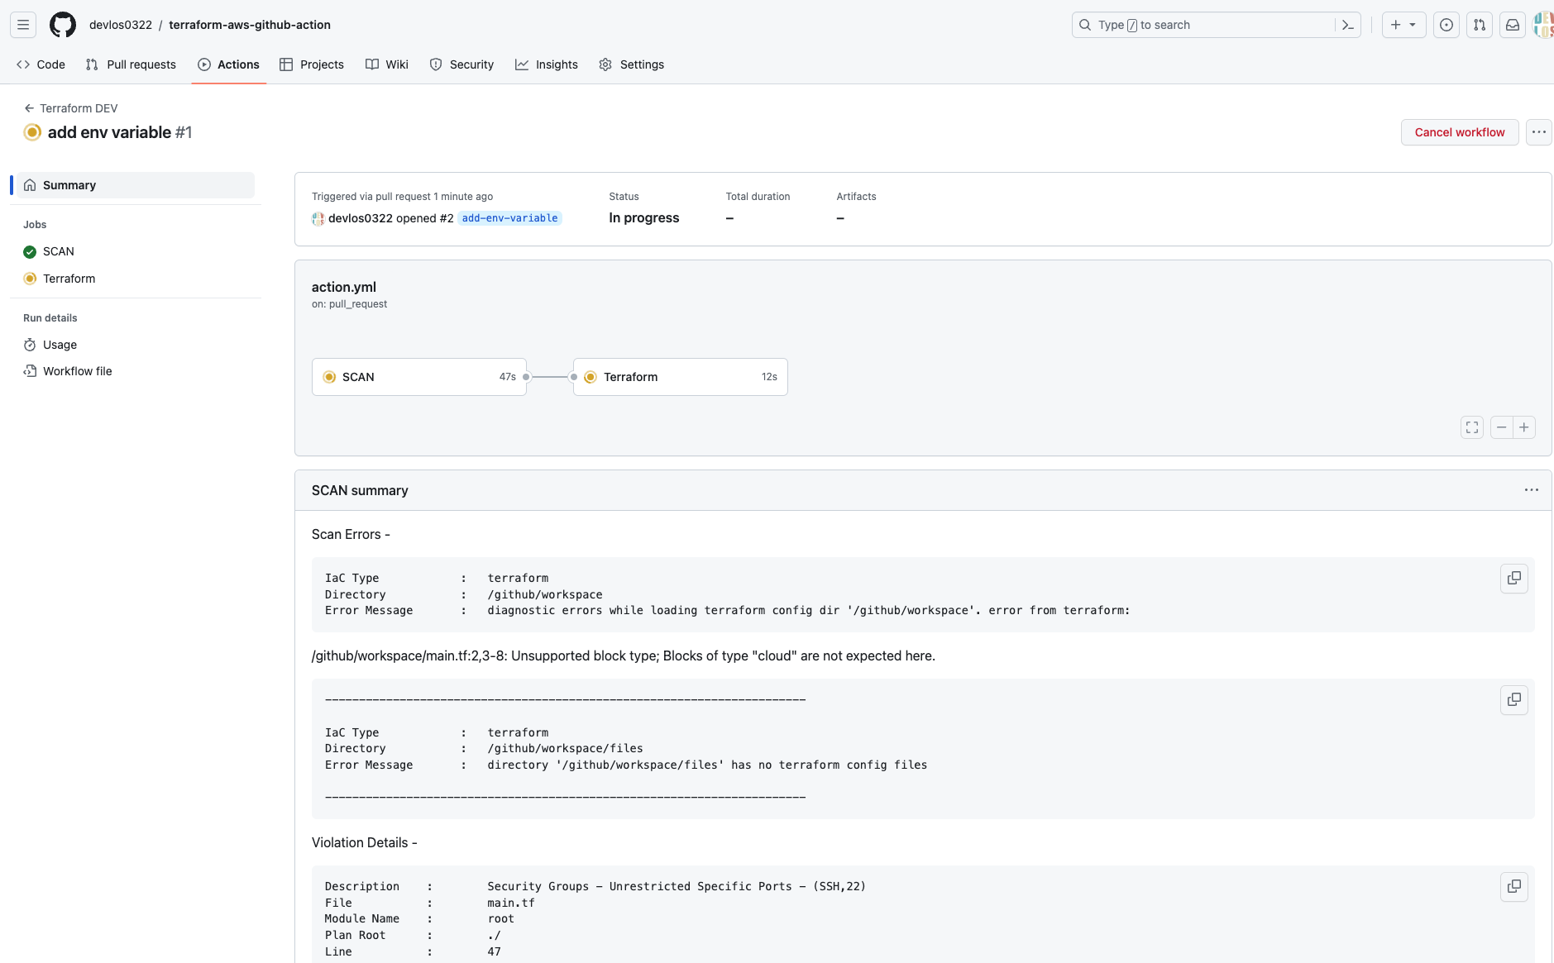1554x963 pixels.
Task: Open SCAN summary options ellipsis
Action: (1532, 490)
